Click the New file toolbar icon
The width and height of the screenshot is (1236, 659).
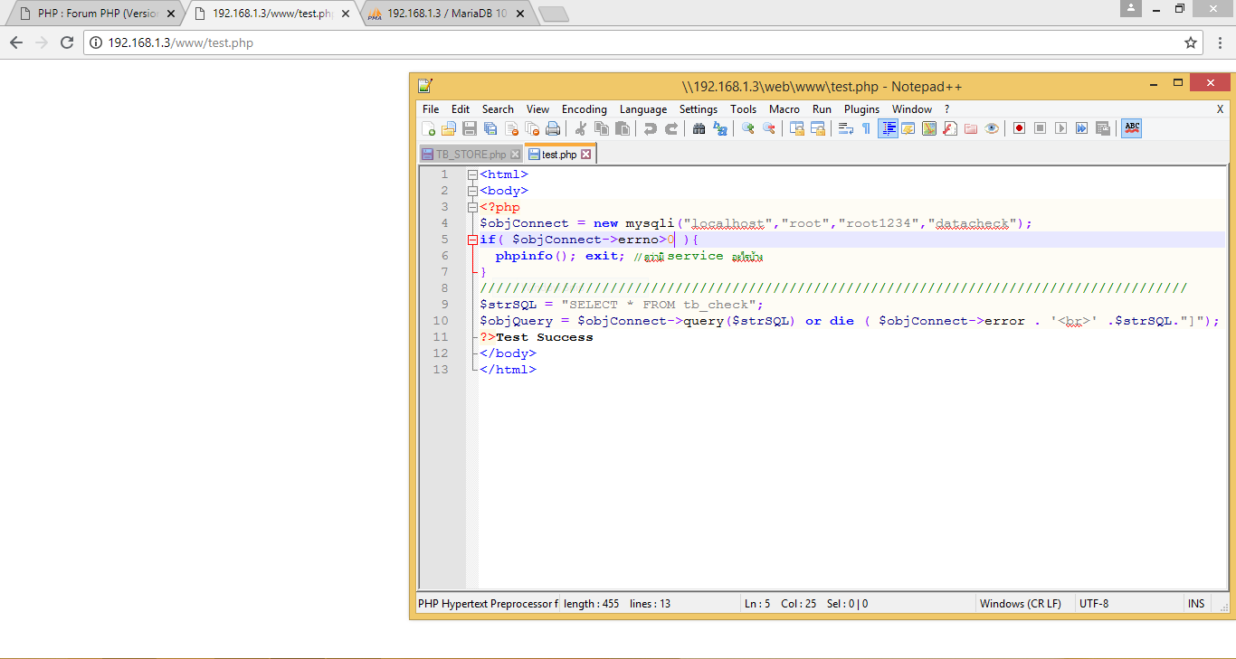pyautogui.click(x=429, y=128)
